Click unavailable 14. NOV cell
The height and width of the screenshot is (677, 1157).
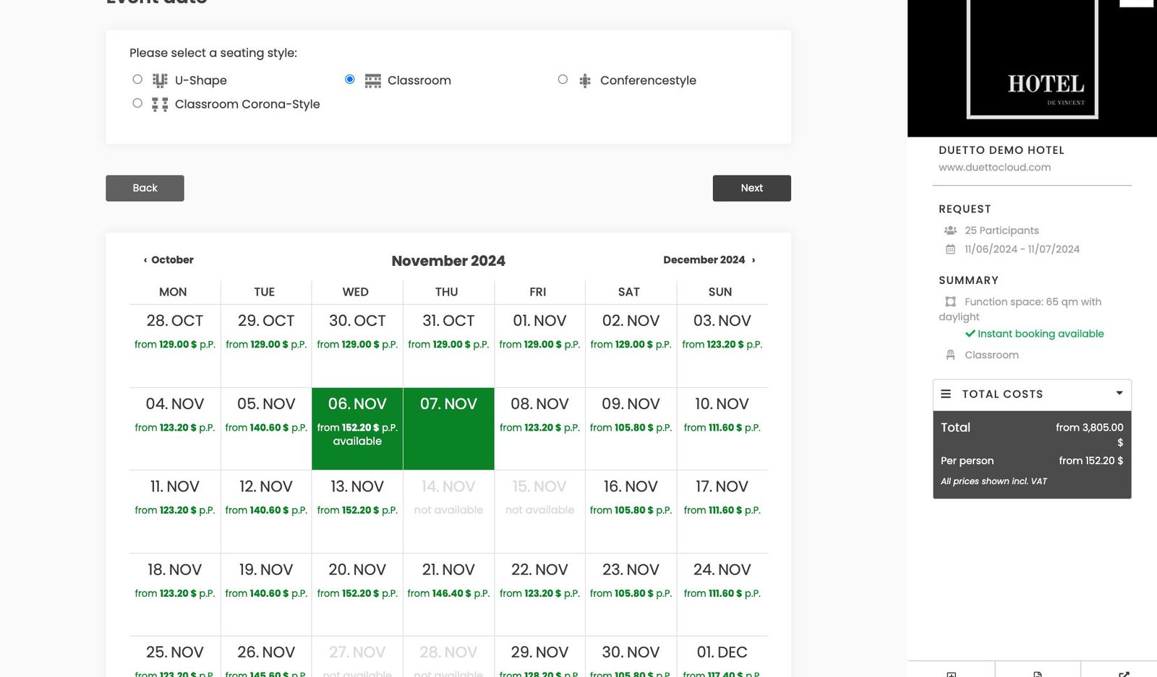[448, 512]
